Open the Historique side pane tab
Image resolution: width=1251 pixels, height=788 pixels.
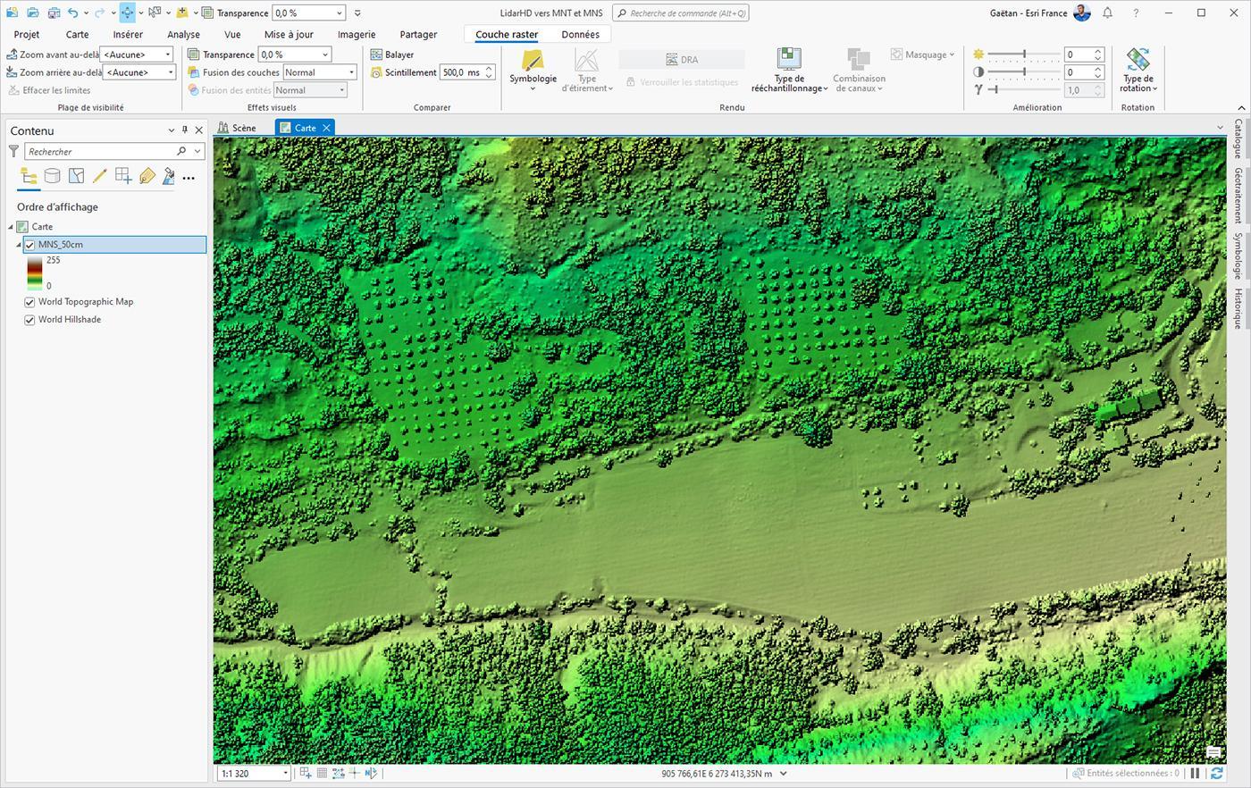(x=1238, y=308)
